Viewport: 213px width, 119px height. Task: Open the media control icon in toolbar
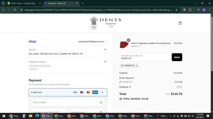click(x=198, y=10)
